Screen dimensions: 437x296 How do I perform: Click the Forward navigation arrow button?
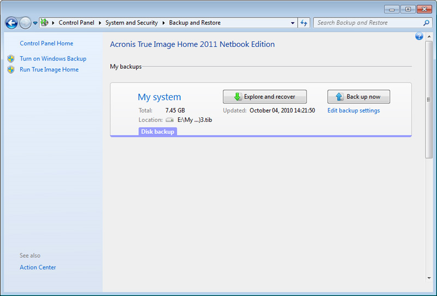(x=25, y=23)
